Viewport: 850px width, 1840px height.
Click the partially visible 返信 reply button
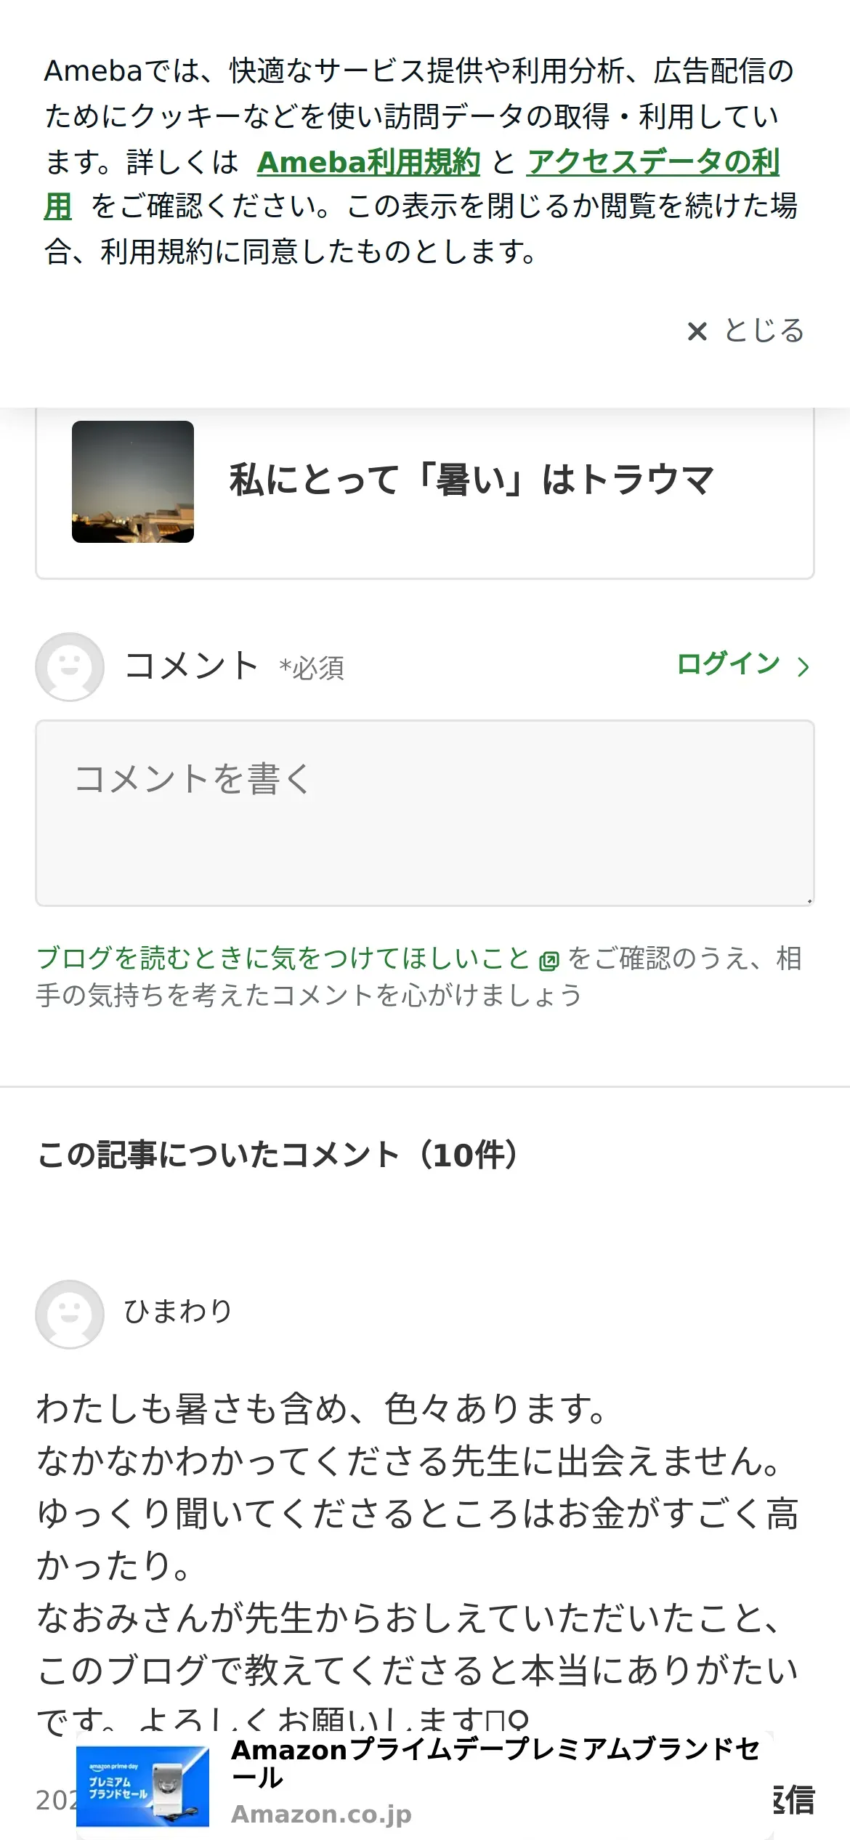click(x=794, y=1800)
